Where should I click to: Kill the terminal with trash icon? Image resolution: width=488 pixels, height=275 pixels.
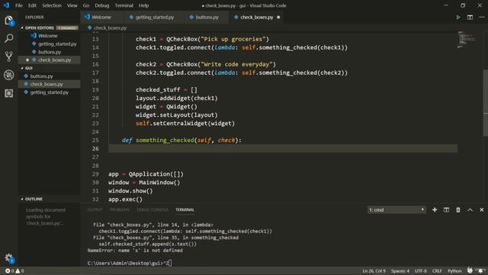point(458,210)
